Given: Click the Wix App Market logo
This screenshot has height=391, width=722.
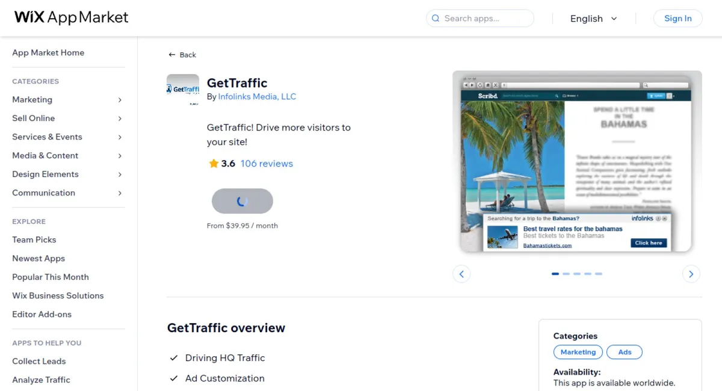Looking at the screenshot, I should click(x=71, y=17).
